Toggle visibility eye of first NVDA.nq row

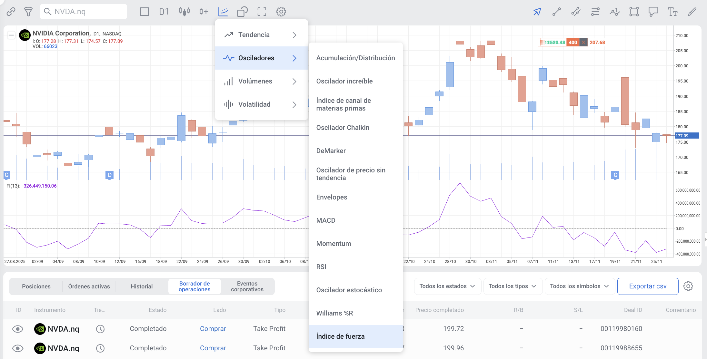[x=18, y=329]
